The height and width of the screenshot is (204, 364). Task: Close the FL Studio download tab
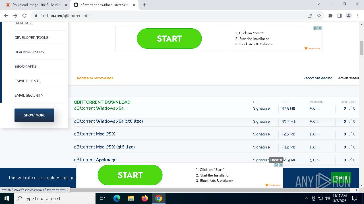coord(66,5)
